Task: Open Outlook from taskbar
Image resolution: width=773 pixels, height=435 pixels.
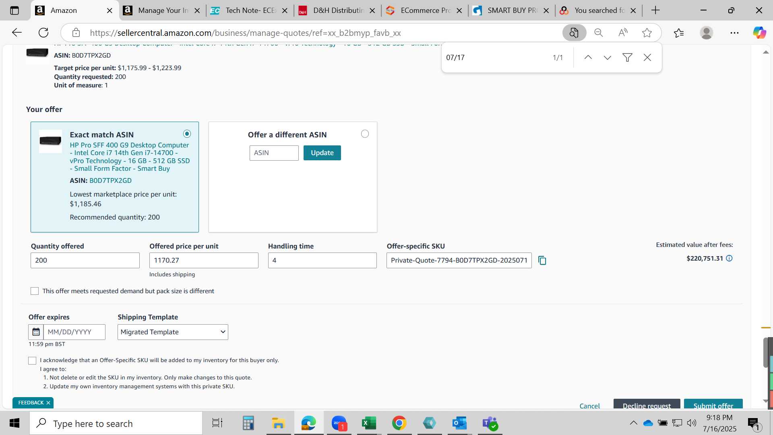Action: [459, 423]
